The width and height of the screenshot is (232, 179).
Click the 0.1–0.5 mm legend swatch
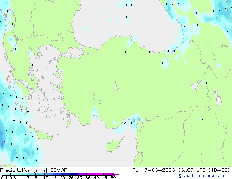pyautogui.click(x=6, y=174)
